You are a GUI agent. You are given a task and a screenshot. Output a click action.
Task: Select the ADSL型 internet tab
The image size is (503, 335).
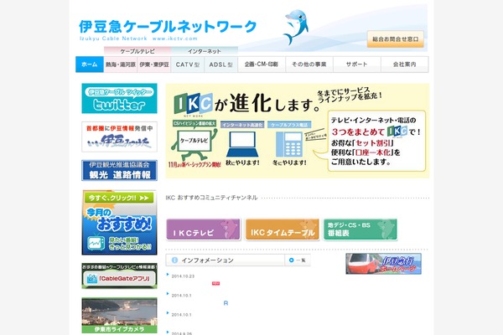[221, 64]
